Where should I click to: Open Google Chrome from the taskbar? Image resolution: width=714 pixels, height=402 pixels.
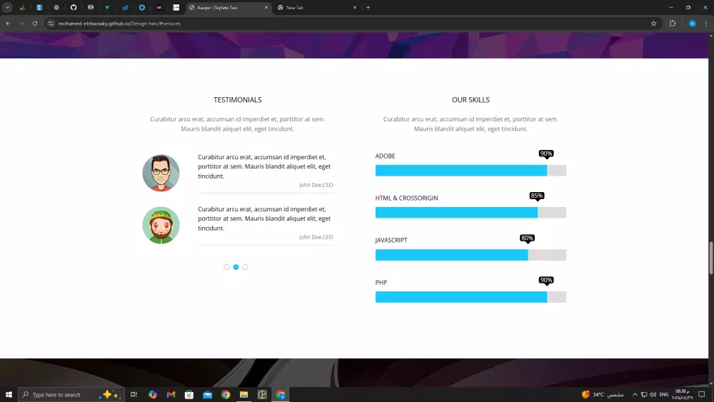click(226, 394)
